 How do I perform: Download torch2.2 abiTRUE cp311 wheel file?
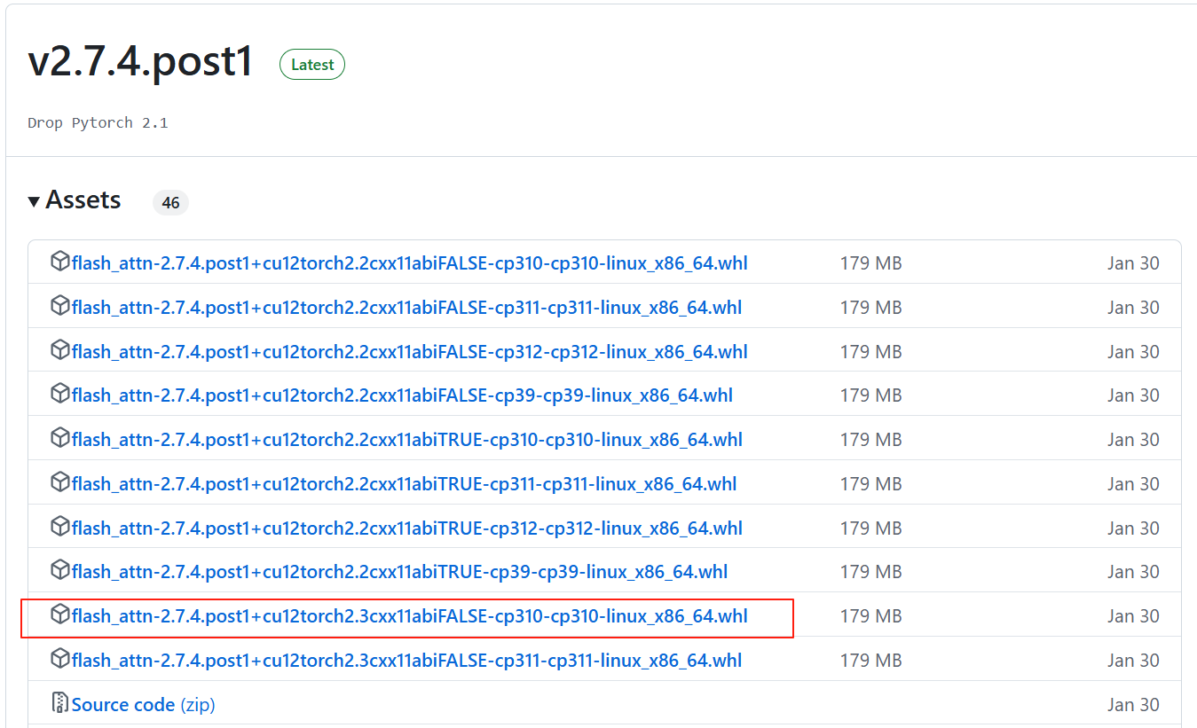(404, 484)
